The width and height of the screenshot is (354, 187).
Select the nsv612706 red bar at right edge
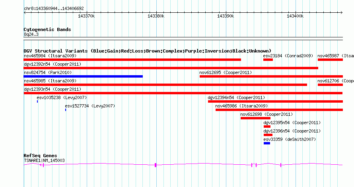pyautogui.click(x=330, y=85)
